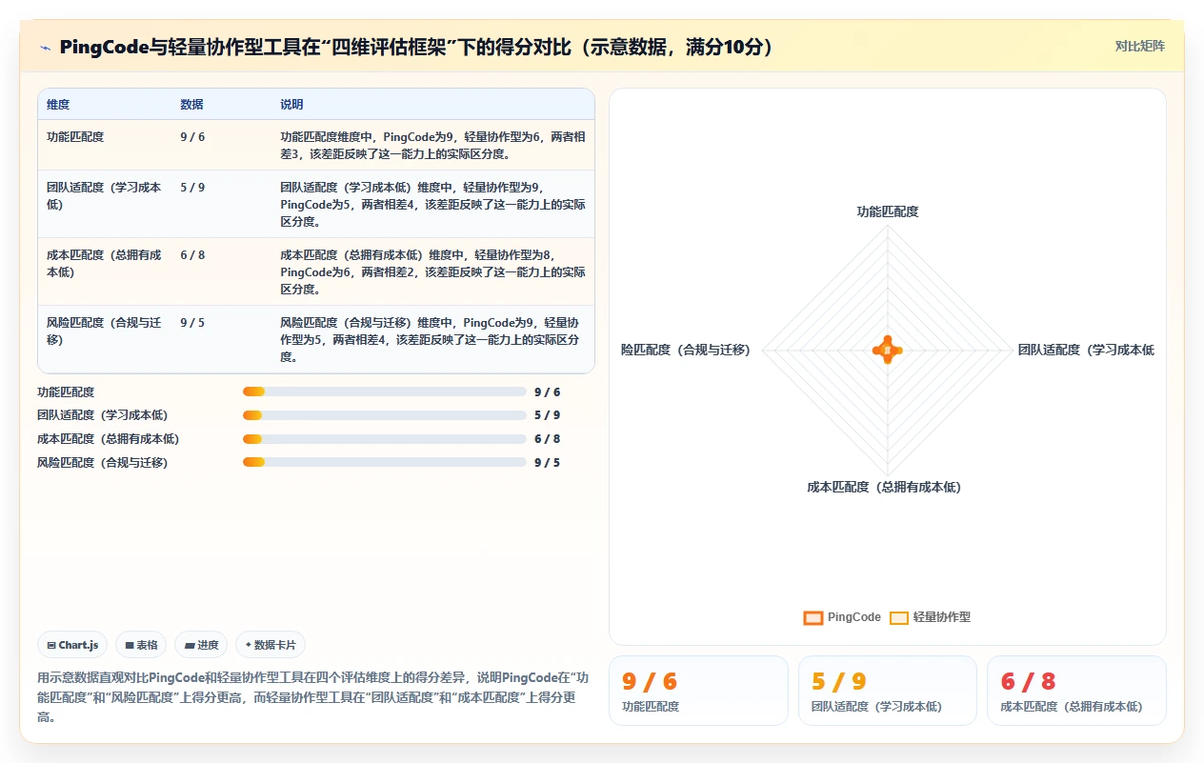The width and height of the screenshot is (1204, 763).
Task: Click the chart title heading text
Action: [416, 47]
